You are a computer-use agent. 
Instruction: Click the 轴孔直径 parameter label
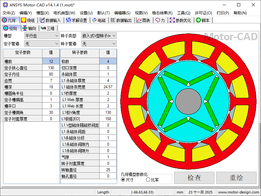tap(69, 176)
